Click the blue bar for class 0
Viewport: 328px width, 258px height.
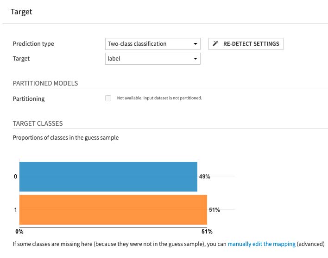108,177
